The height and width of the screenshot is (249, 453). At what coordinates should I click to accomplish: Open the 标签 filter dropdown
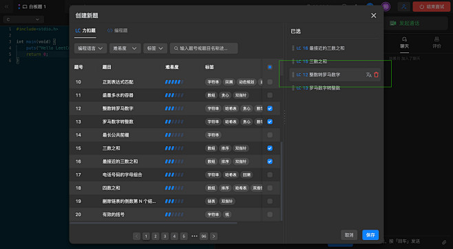pyautogui.click(x=155, y=48)
